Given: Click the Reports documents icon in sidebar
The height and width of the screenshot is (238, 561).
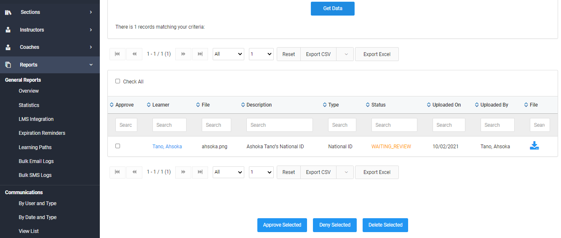Looking at the screenshot, I should click(8, 65).
